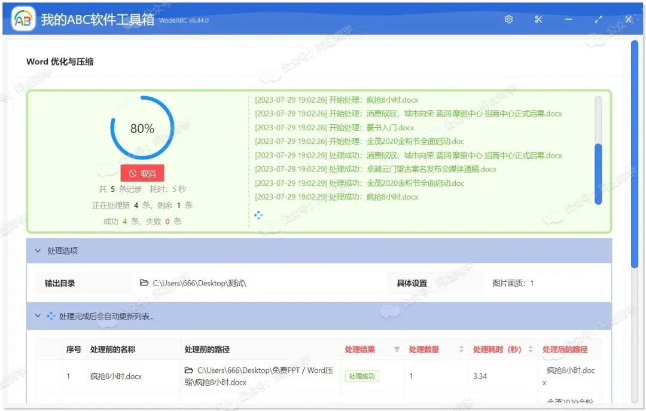Collapse the 处理选项 section
The image size is (646, 411).
click(x=38, y=250)
